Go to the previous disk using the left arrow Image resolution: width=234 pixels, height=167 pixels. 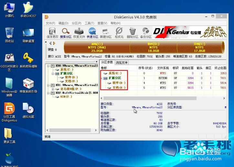point(50,43)
